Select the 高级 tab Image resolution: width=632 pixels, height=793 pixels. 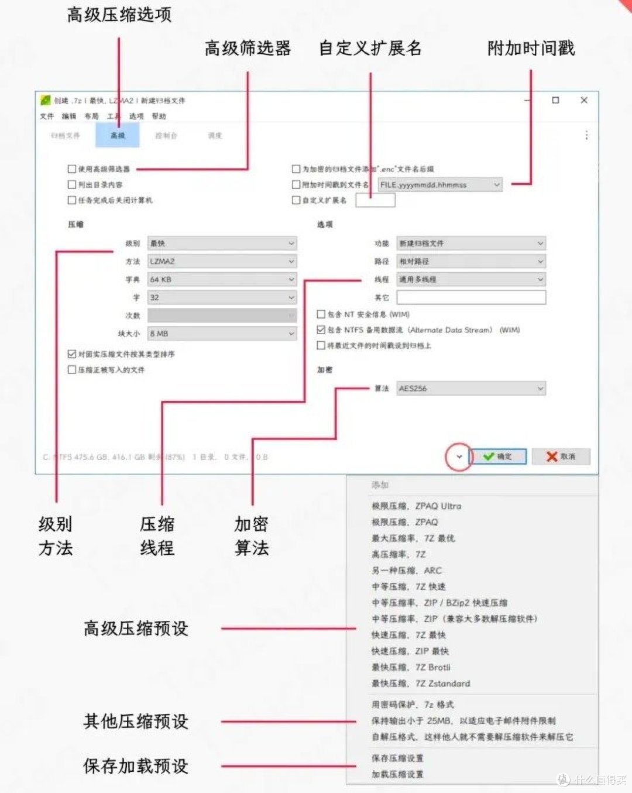click(x=118, y=135)
